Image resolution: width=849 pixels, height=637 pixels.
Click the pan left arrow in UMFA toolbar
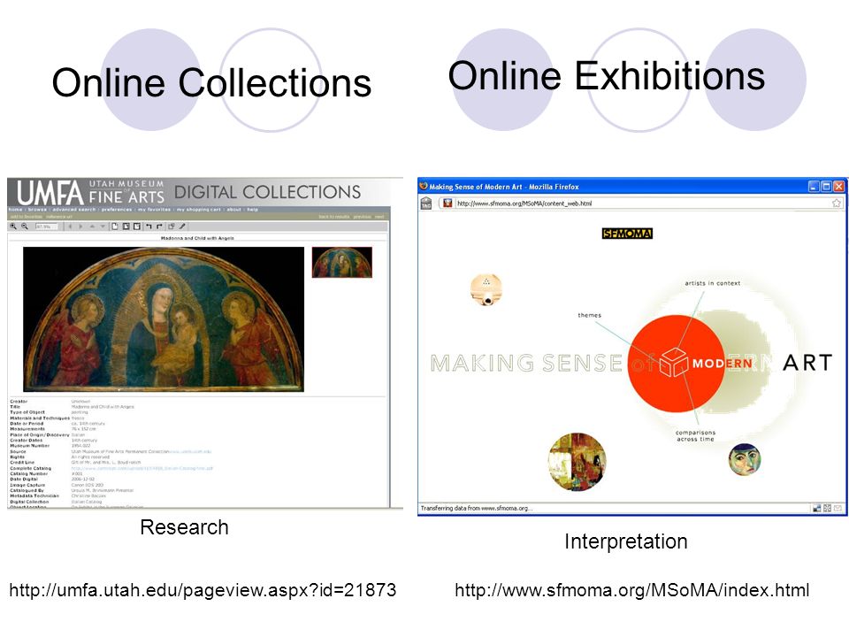pos(69,226)
